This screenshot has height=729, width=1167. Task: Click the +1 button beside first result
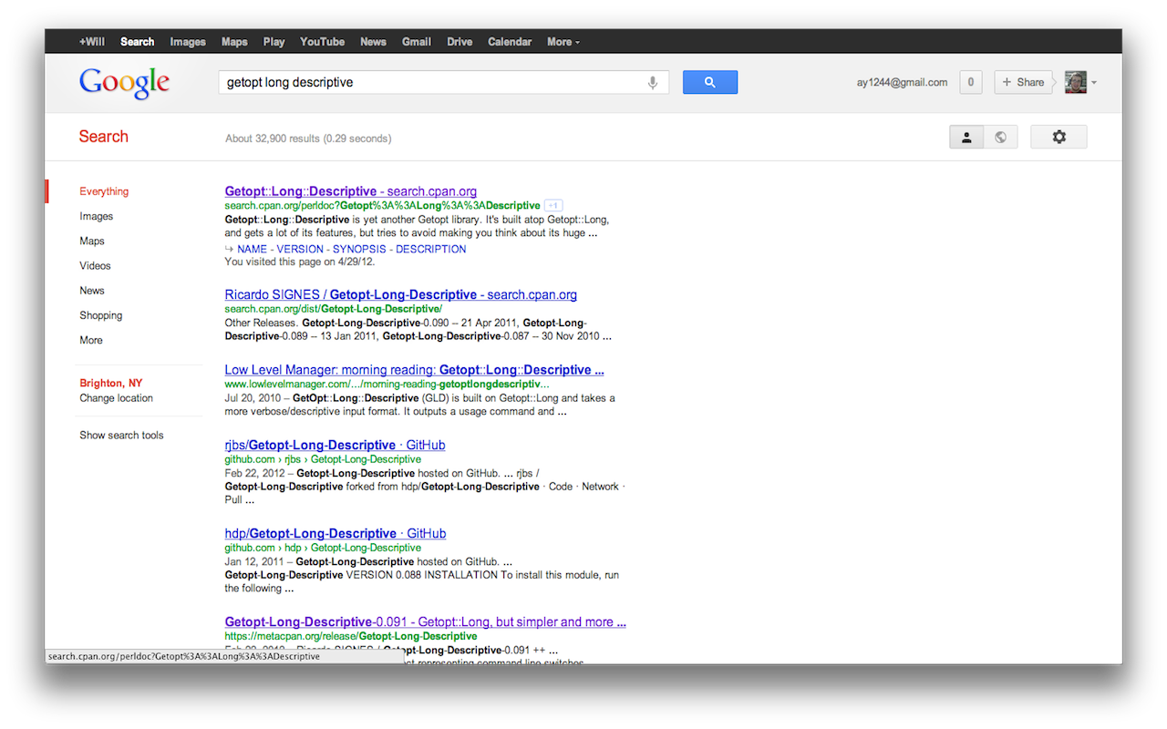click(553, 206)
